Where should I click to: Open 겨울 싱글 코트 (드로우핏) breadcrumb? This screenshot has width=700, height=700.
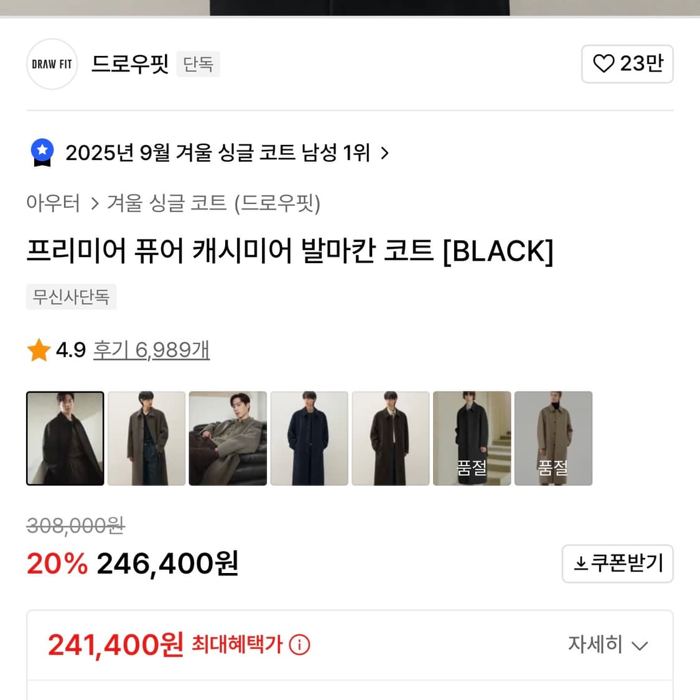pyautogui.click(x=213, y=203)
